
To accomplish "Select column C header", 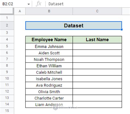I will [x=97, y=11].
